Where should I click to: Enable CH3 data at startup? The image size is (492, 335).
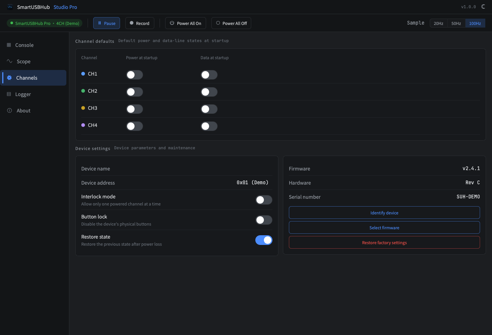209,109
